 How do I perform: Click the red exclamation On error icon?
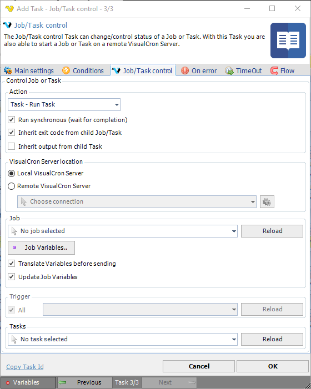(185, 70)
